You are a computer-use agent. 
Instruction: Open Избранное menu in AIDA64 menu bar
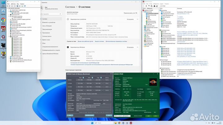tap(156, 4)
